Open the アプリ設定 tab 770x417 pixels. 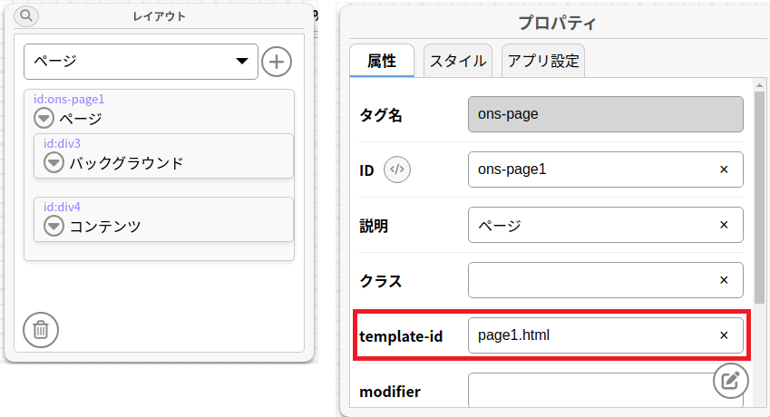[544, 61]
